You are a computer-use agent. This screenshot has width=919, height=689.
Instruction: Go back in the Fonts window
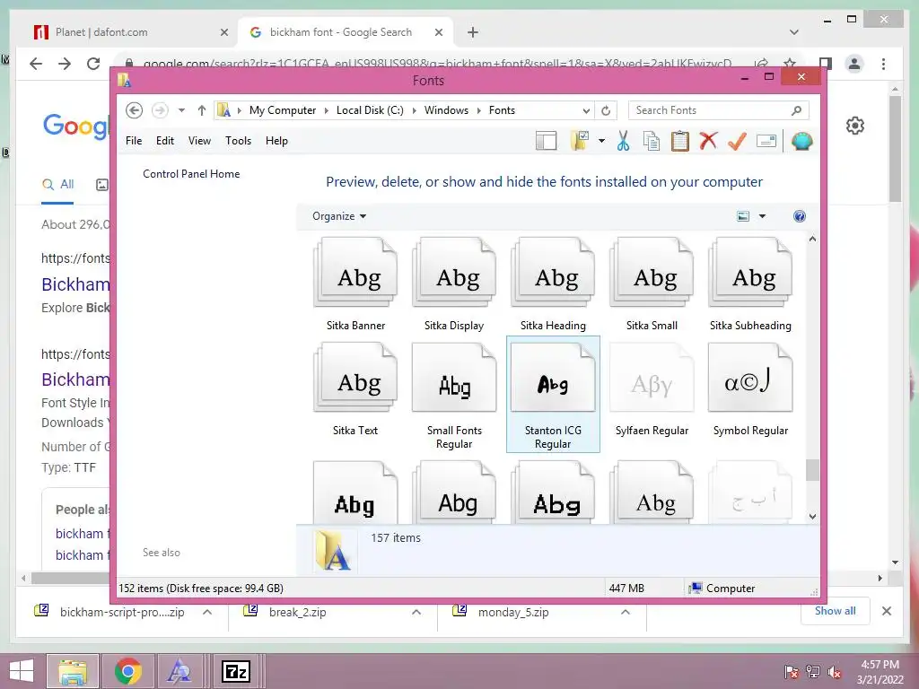pyautogui.click(x=135, y=110)
